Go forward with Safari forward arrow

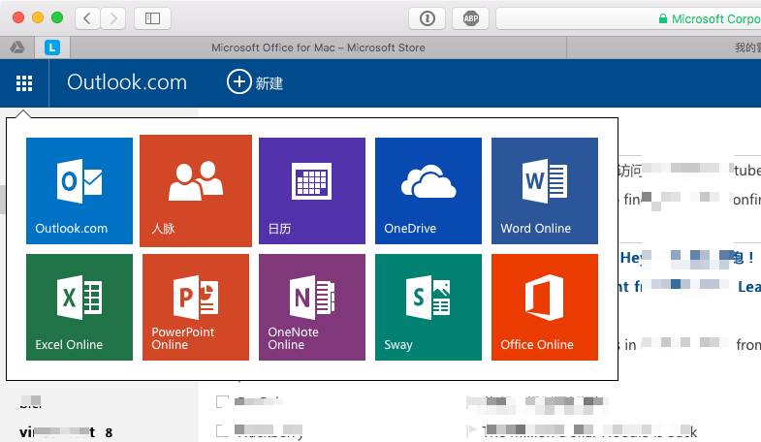click(x=113, y=18)
